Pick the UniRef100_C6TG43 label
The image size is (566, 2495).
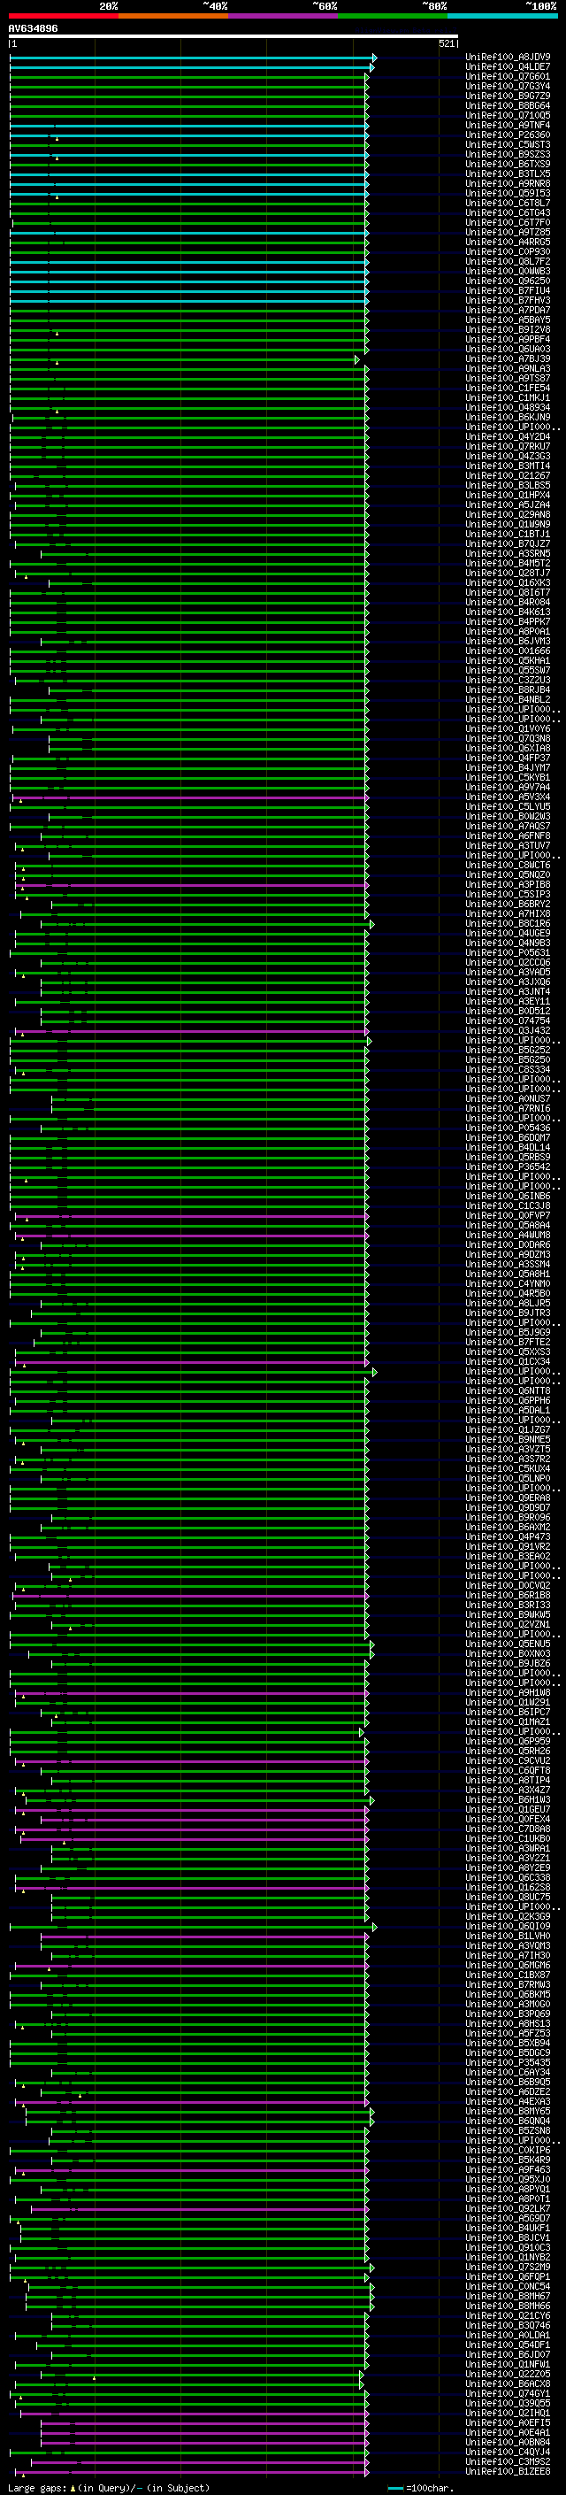pyautogui.click(x=508, y=213)
